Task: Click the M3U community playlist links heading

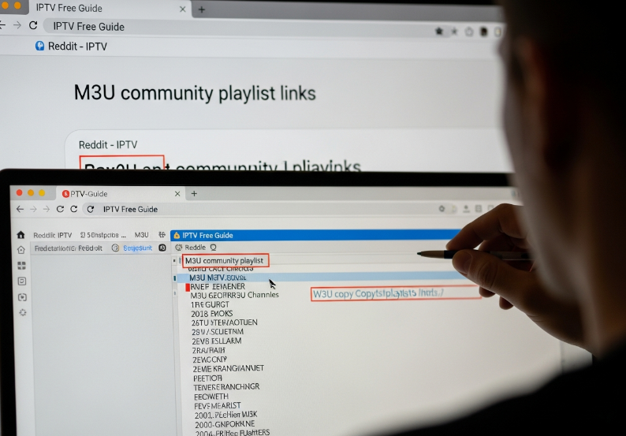Action: [x=195, y=93]
